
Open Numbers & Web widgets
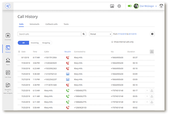(x=8, y=88)
